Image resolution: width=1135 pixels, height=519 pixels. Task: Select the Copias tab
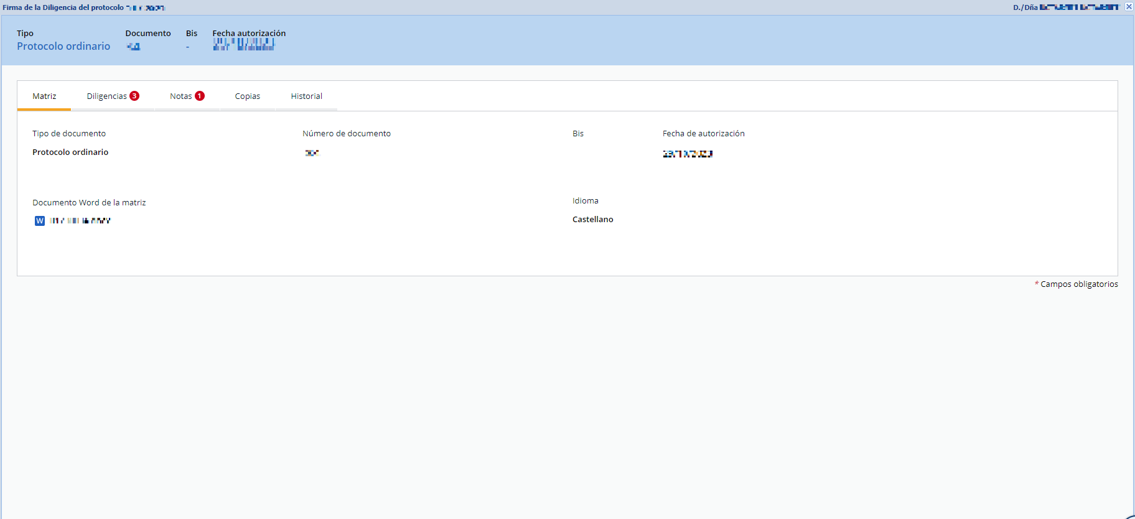coord(247,96)
